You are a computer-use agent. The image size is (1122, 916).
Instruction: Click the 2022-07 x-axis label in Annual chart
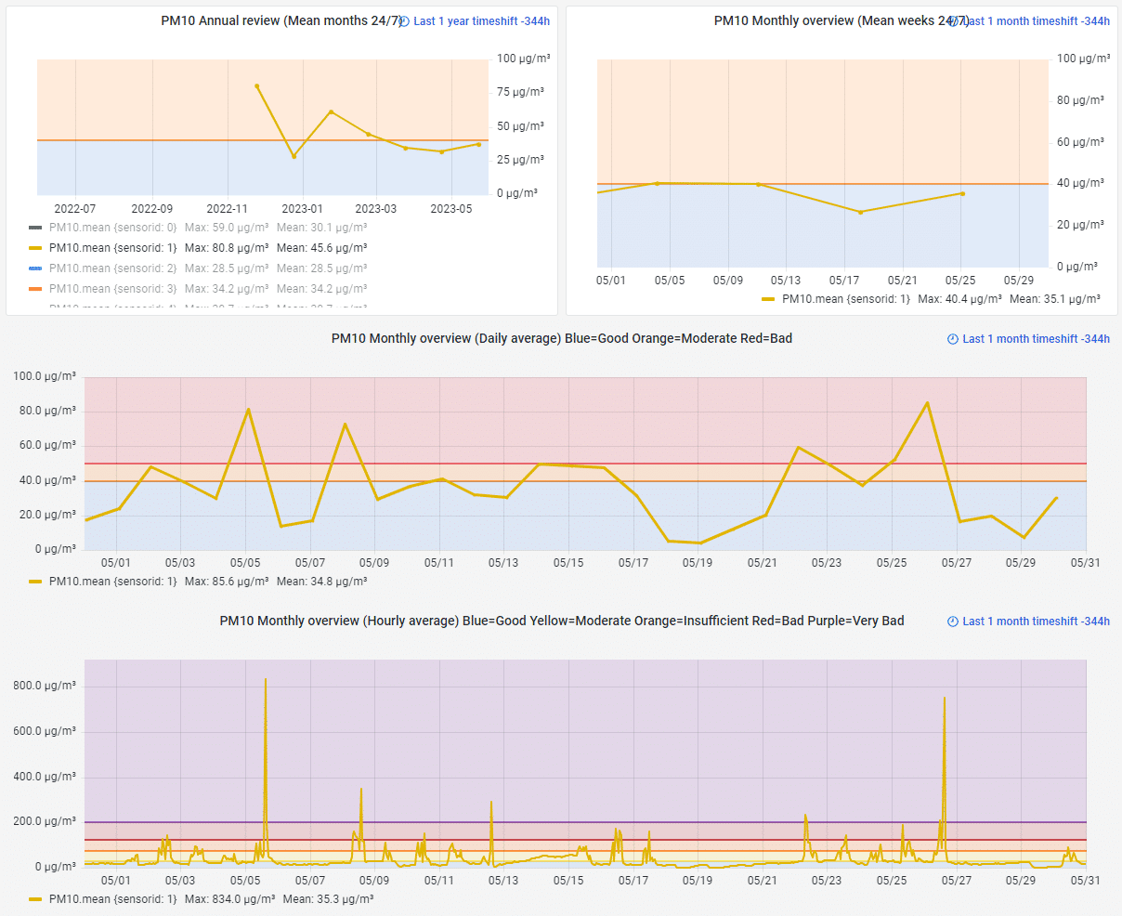click(75, 209)
